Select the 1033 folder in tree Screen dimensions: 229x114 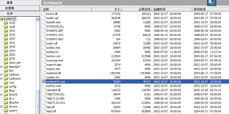(x=12, y=35)
